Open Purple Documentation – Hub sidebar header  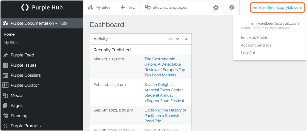(42, 23)
